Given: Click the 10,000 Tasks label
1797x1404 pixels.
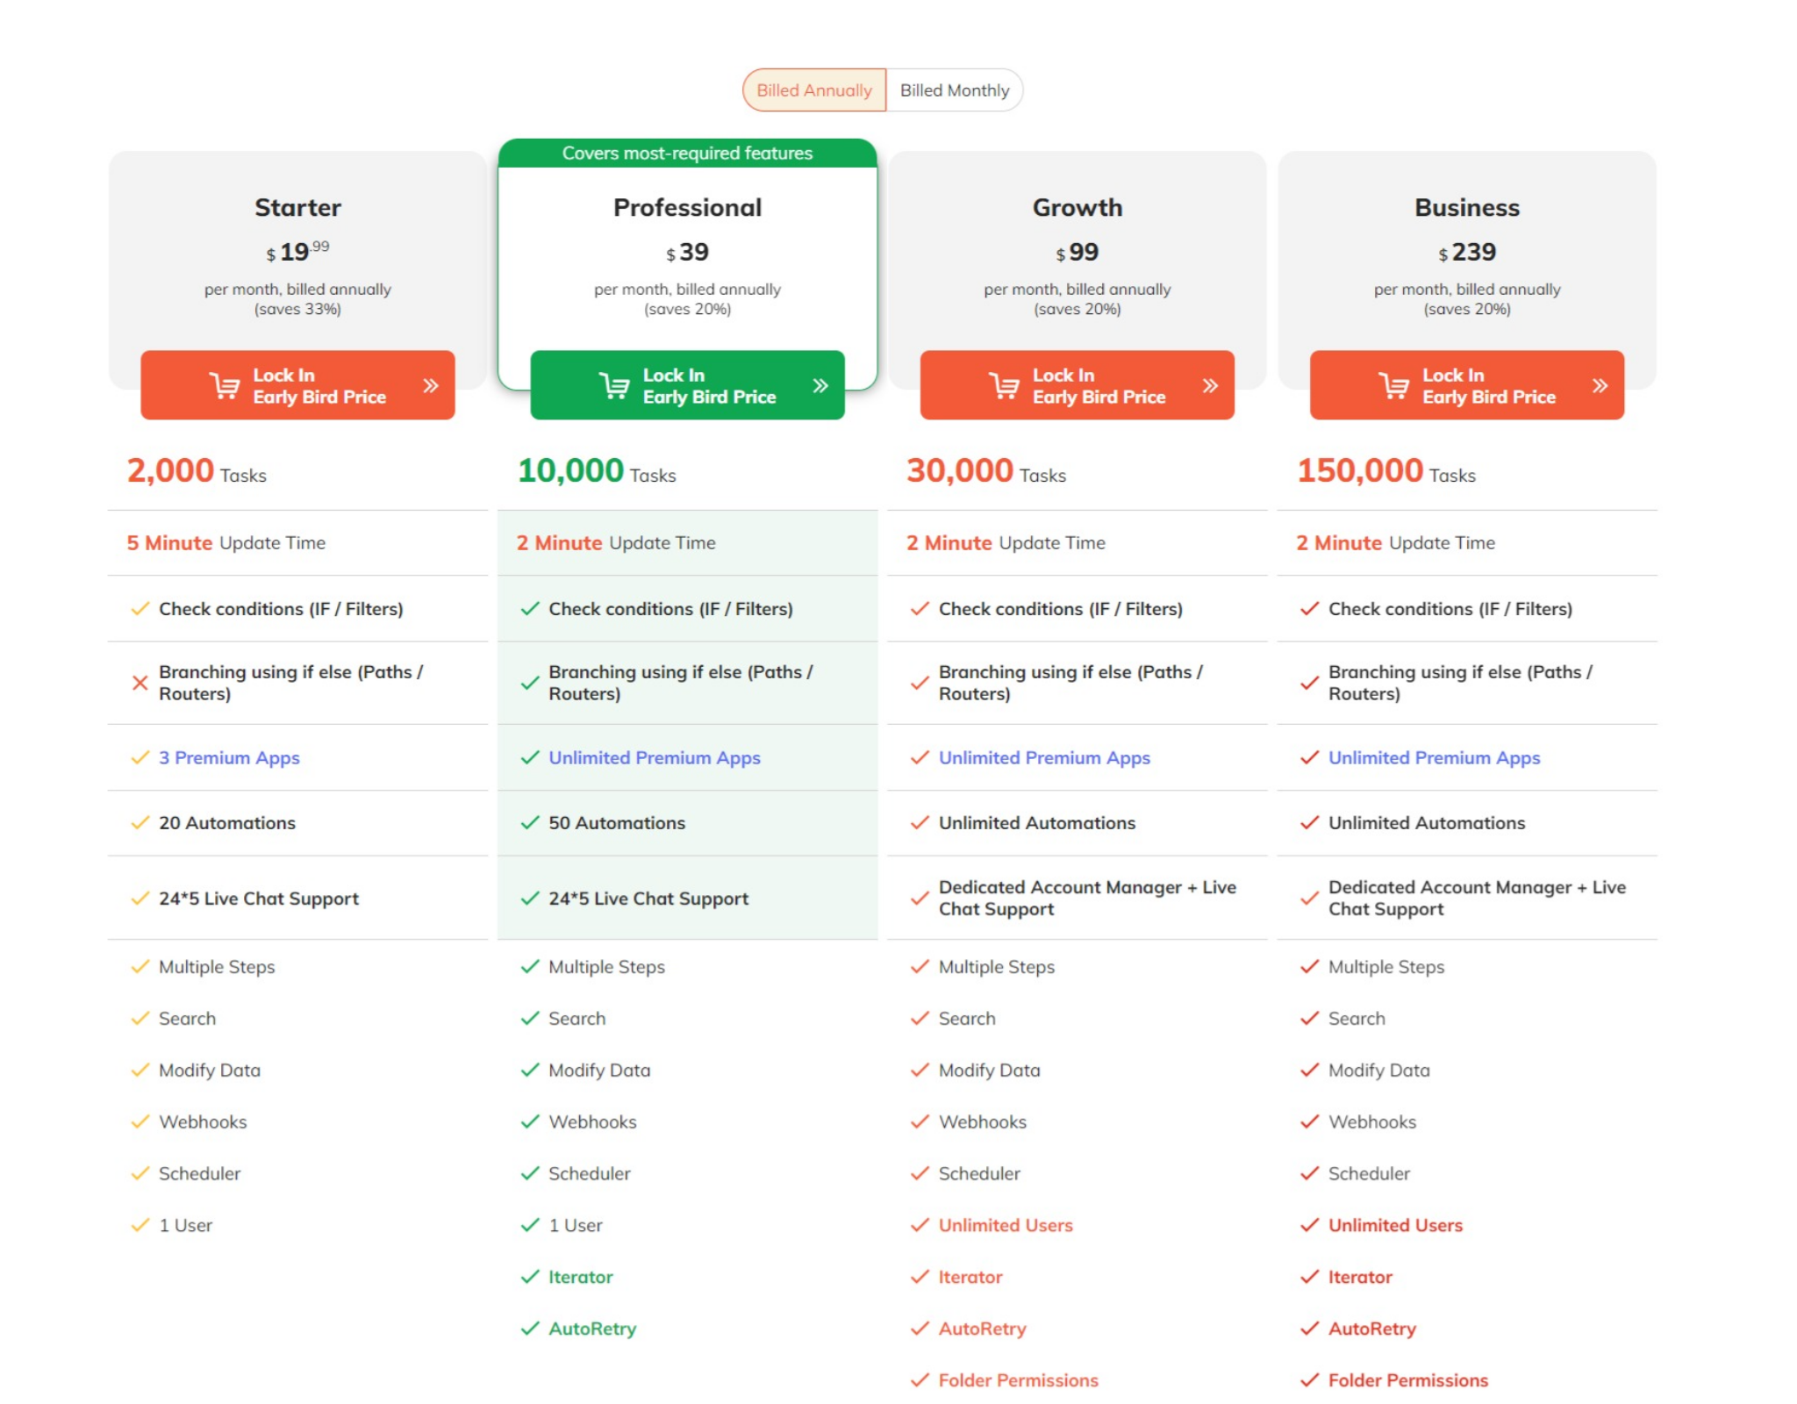Looking at the screenshot, I should point(597,471).
